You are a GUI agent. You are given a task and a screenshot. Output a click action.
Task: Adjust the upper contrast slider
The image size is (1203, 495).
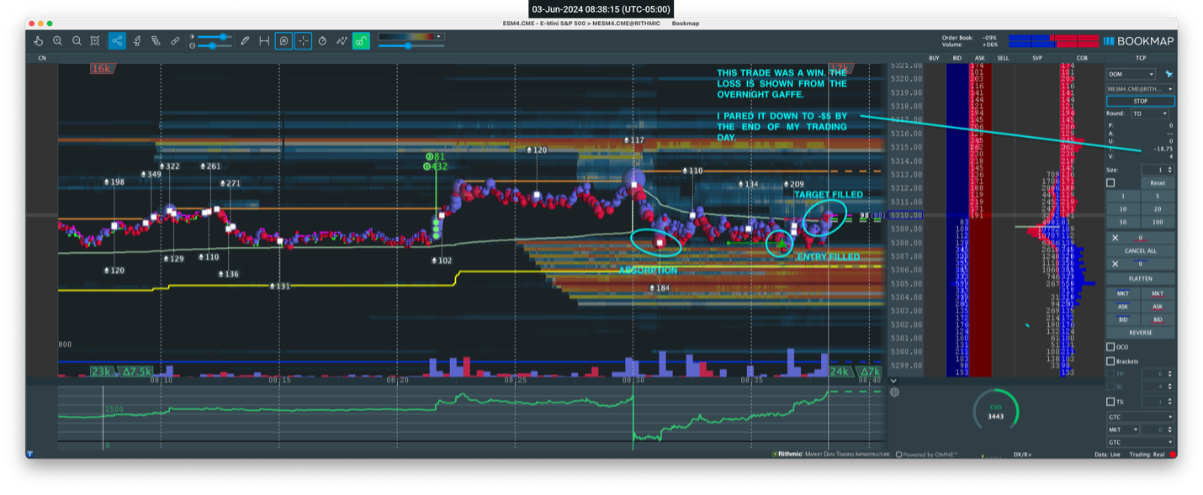click(214, 36)
